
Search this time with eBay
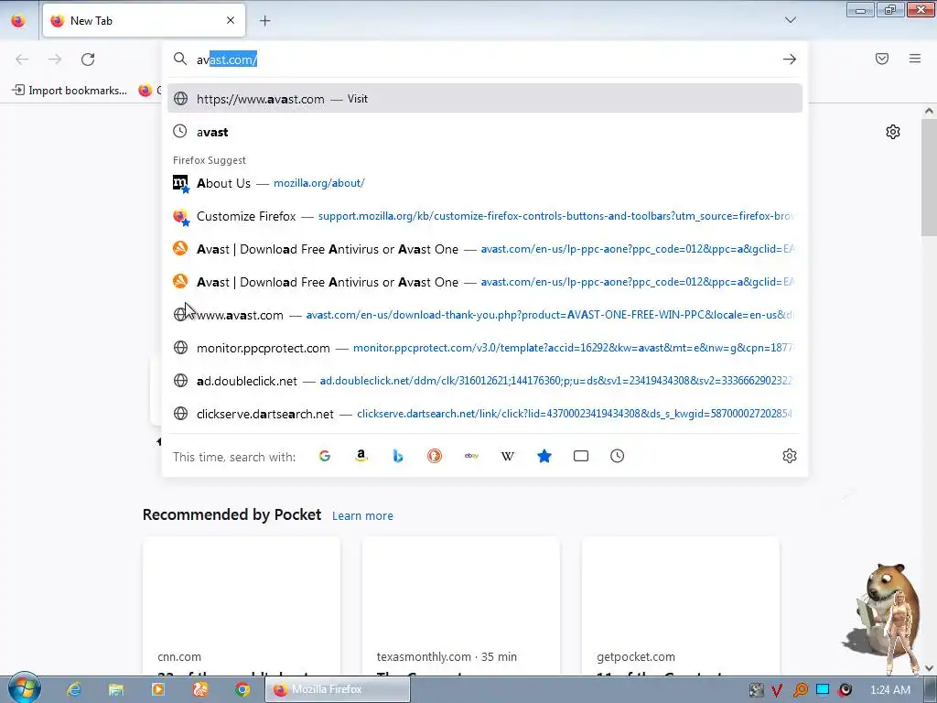471,456
